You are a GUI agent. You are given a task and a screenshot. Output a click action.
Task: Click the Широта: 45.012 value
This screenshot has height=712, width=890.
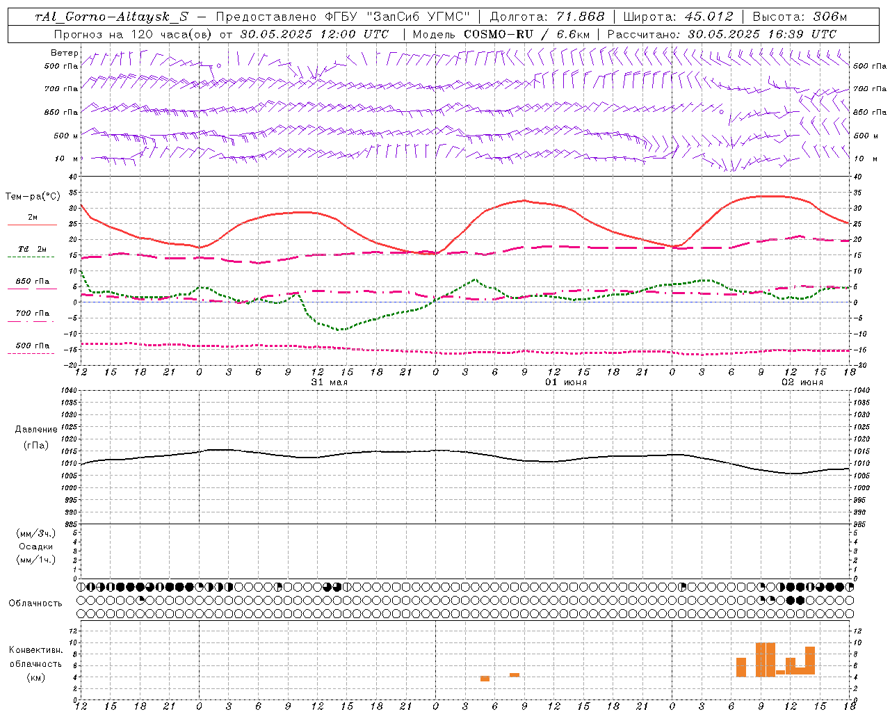click(x=678, y=17)
